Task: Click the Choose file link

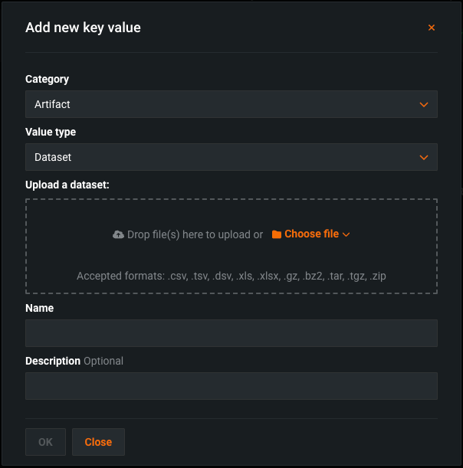Action: tap(311, 234)
